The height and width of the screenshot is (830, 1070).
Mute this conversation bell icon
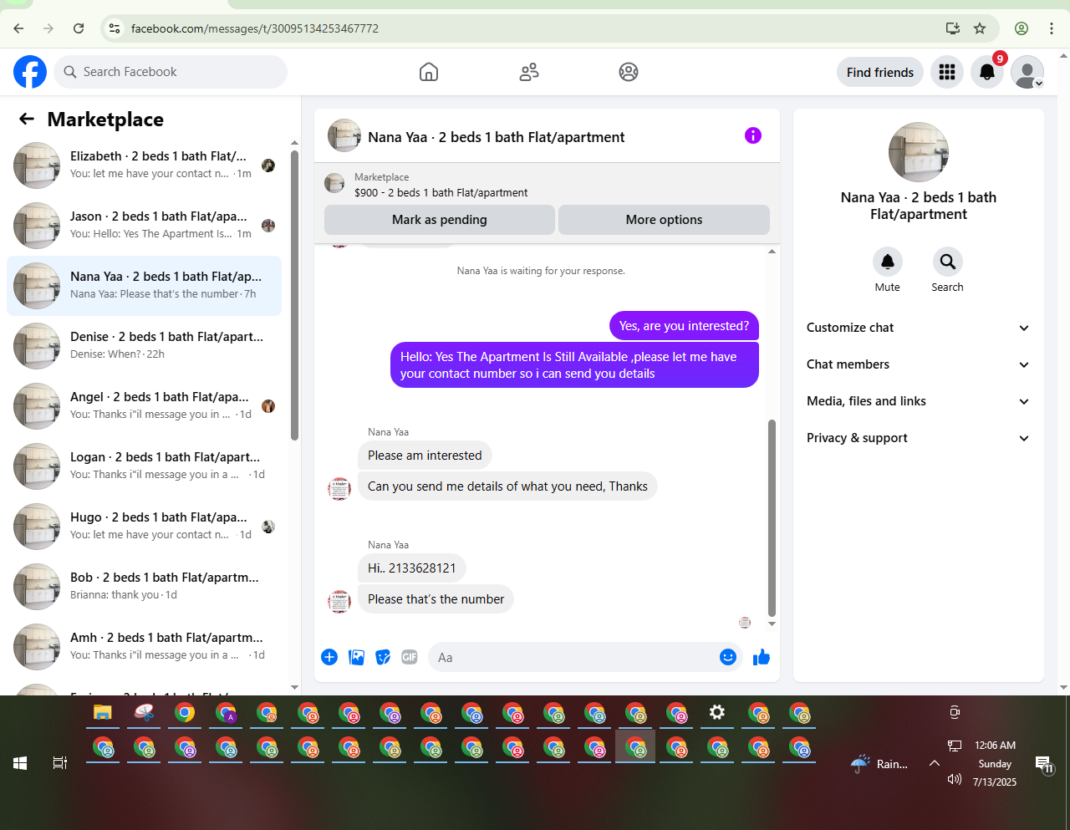point(888,262)
